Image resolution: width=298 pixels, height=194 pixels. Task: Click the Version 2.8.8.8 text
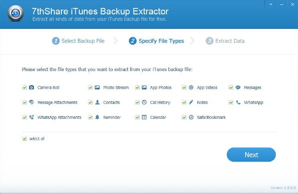(x=283, y=188)
